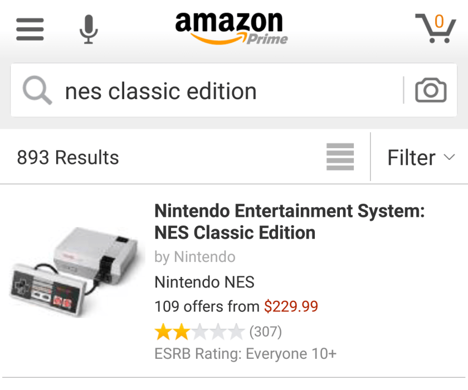This screenshot has width=468, height=390.
Task: Click the "by Nintendo" brand link
Action: click(x=195, y=257)
